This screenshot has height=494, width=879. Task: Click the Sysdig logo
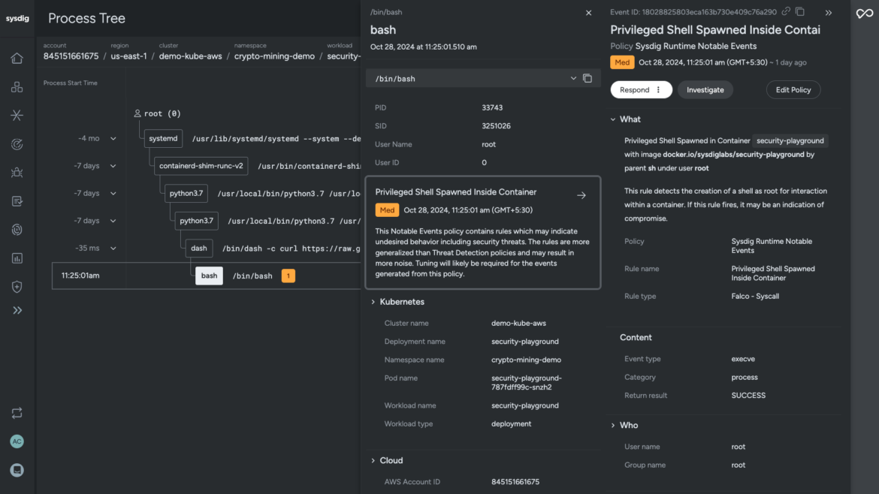pyautogui.click(x=17, y=19)
